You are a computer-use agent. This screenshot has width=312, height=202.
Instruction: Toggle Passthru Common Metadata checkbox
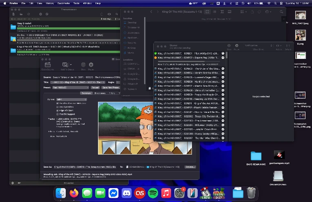coord(58,103)
